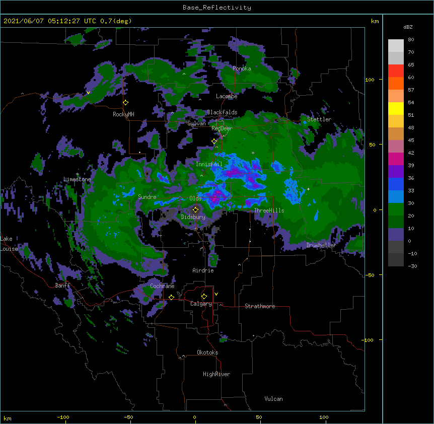This screenshot has height=424, width=434.
Task: Click the Didsbury town label
Action: tap(193, 217)
